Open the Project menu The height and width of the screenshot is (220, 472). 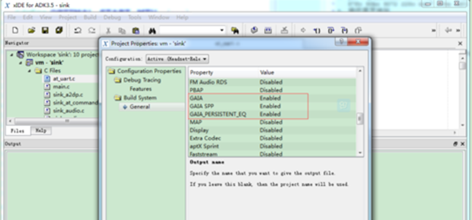click(68, 17)
